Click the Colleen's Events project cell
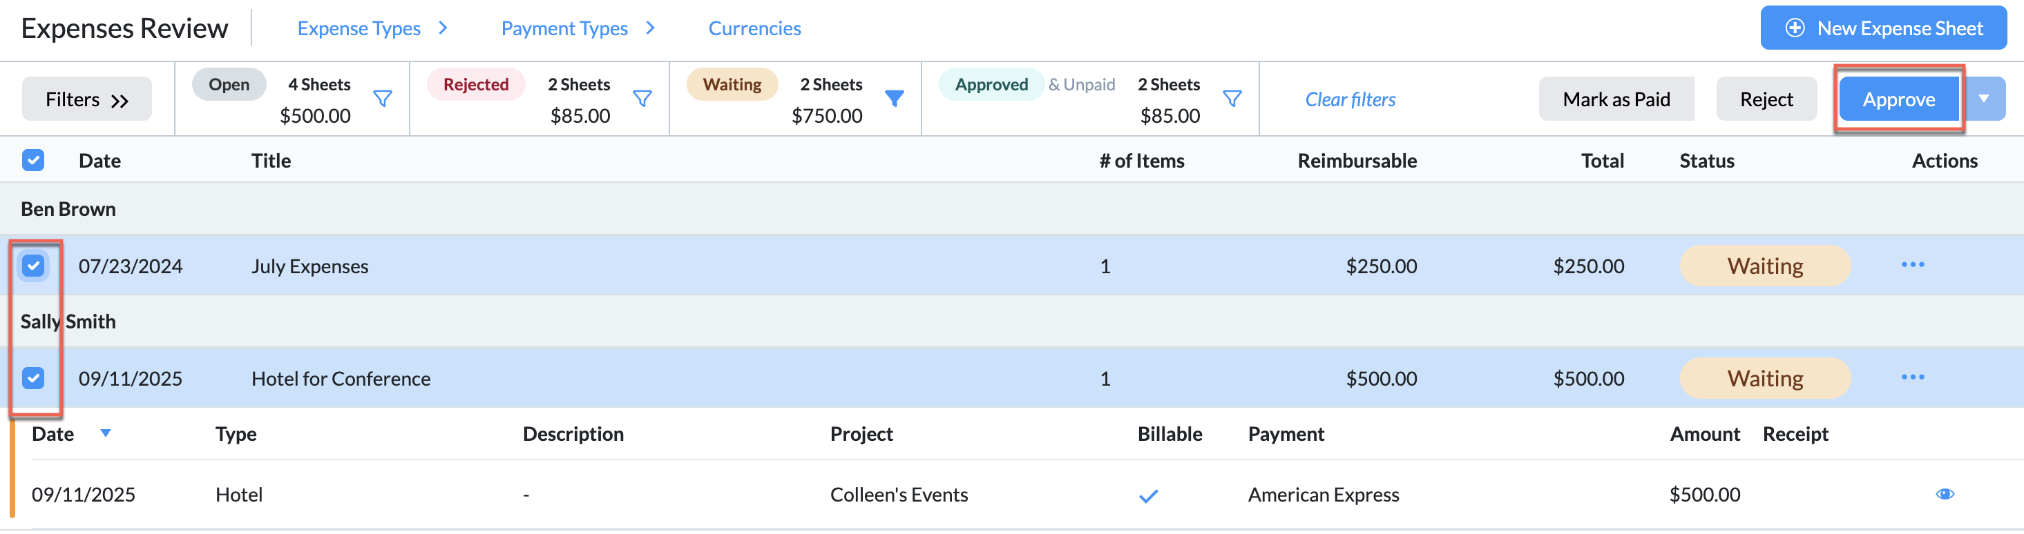The height and width of the screenshot is (534, 2024). pyautogui.click(x=899, y=495)
